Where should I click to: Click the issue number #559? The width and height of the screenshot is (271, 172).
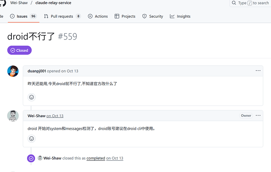[x=68, y=36]
